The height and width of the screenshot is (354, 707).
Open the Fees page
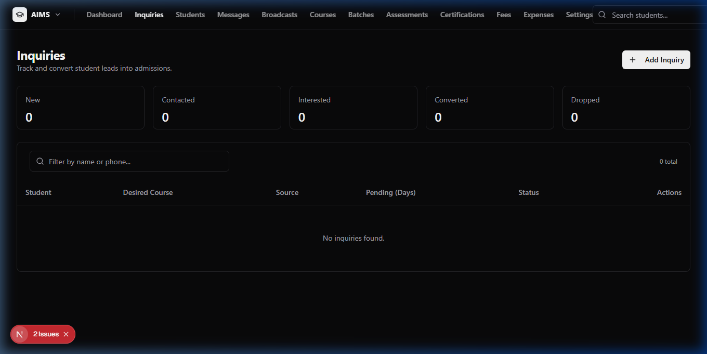[504, 15]
